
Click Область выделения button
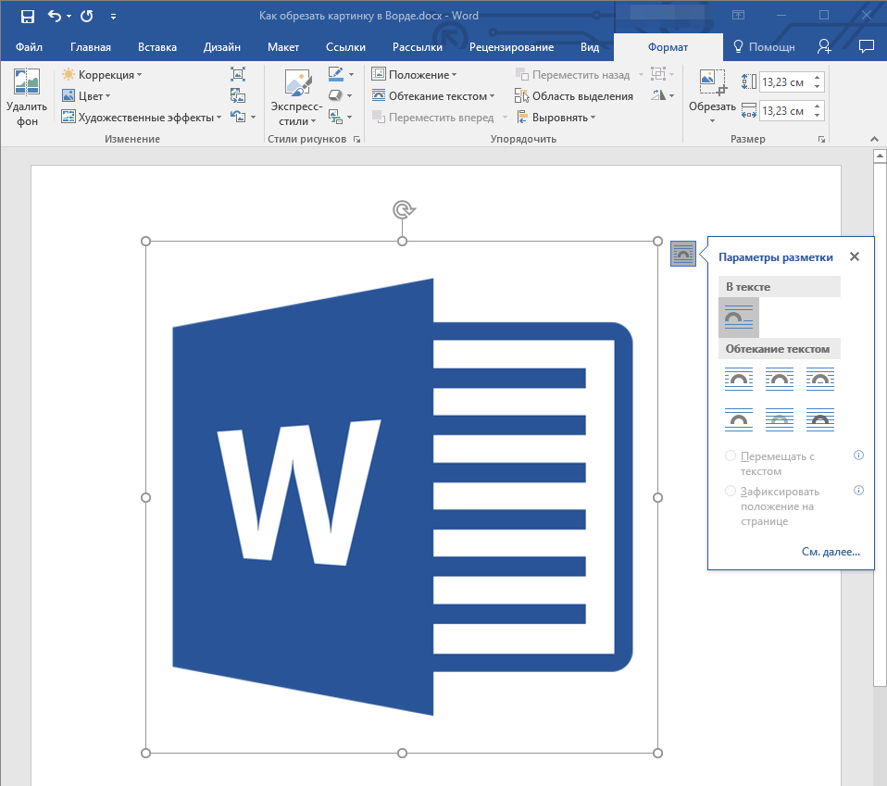574,96
